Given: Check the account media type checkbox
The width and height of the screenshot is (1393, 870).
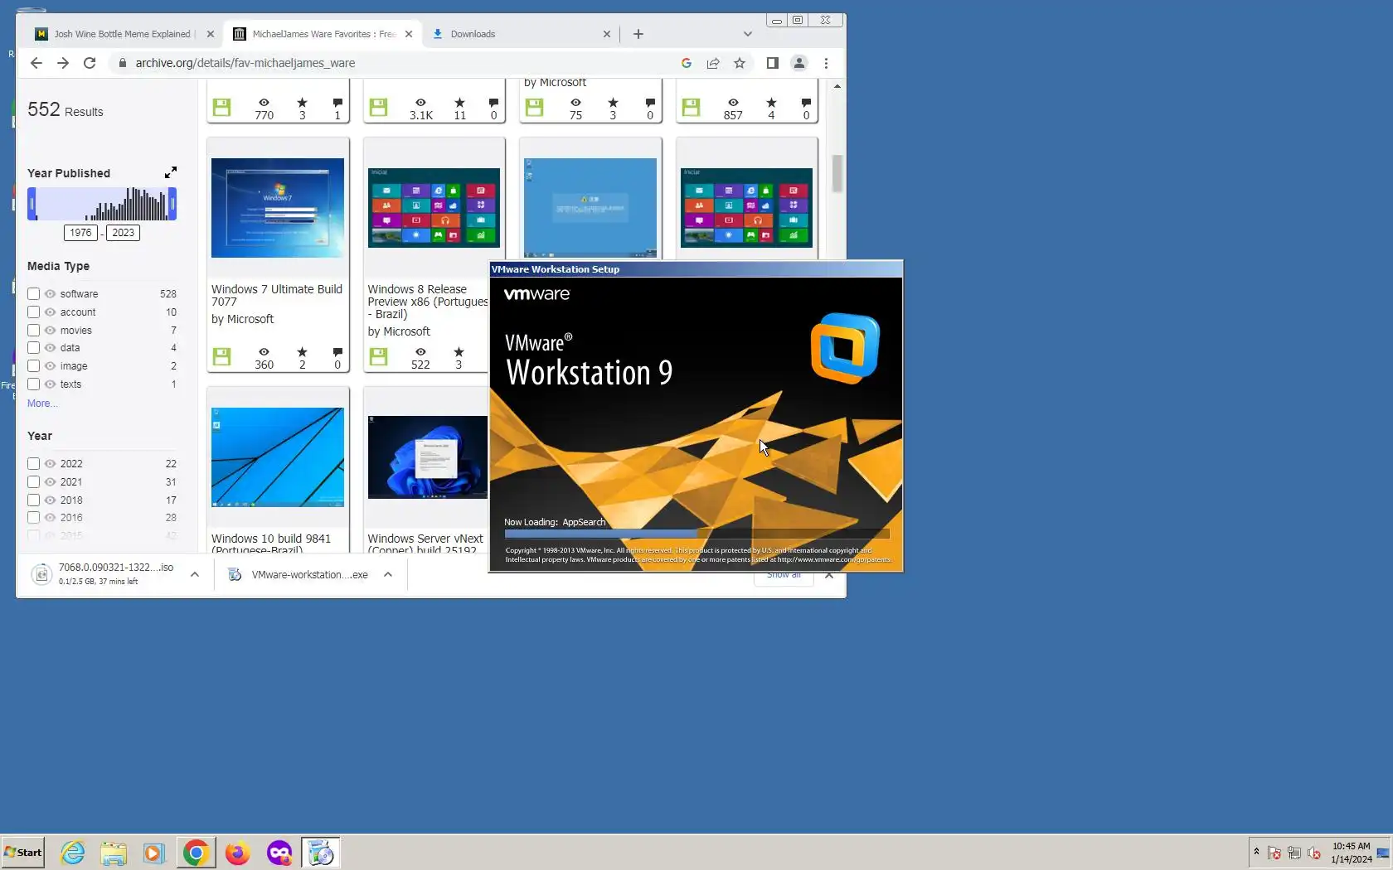Looking at the screenshot, I should (x=34, y=312).
